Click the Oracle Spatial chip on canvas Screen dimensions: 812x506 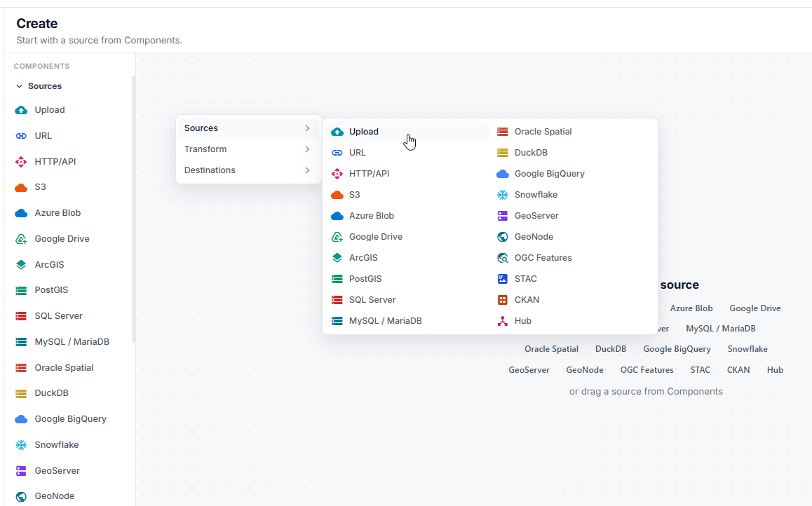(552, 349)
